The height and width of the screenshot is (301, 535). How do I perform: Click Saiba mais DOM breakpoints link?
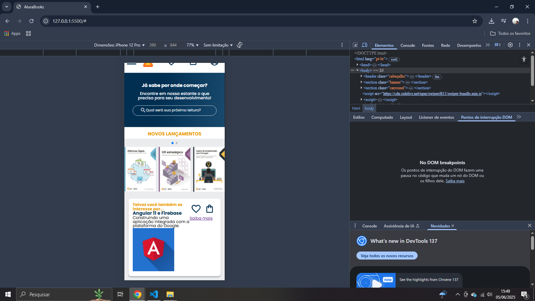pos(455,181)
